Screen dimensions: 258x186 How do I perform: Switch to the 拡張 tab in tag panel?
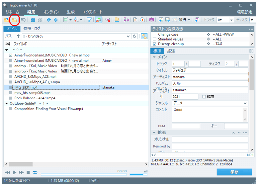tap(171, 51)
